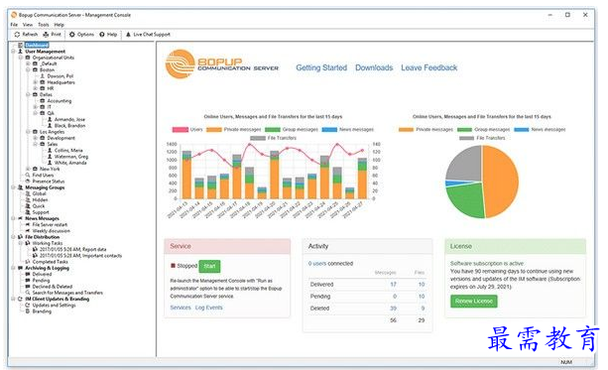608x370 pixels.
Task: Click the Bopup Communication Server logo
Action: tap(222, 64)
